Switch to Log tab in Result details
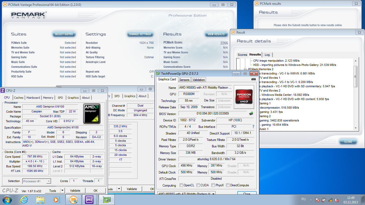The image size is (365, 205). 267,55
